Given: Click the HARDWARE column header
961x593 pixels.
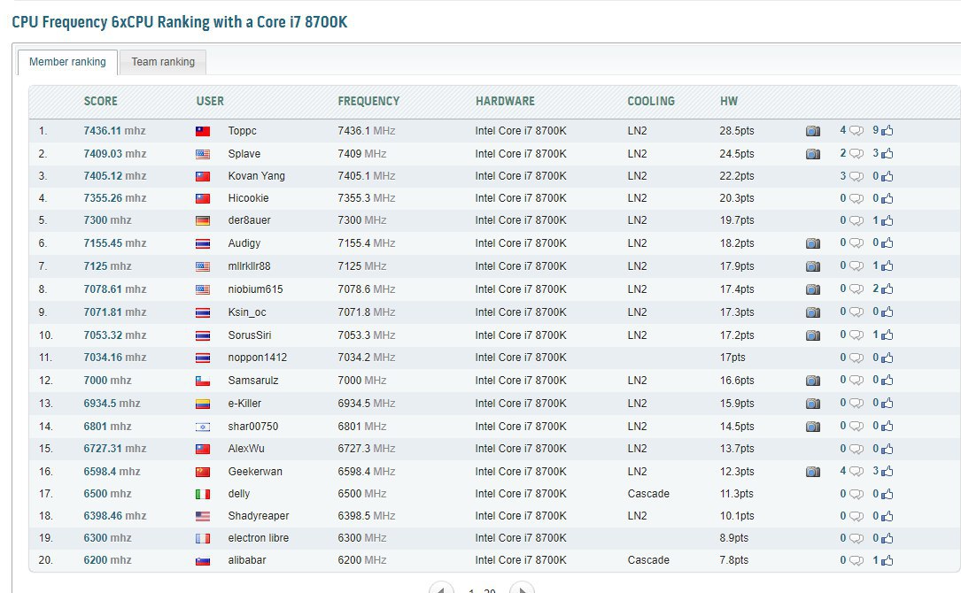Looking at the screenshot, I should (x=505, y=101).
